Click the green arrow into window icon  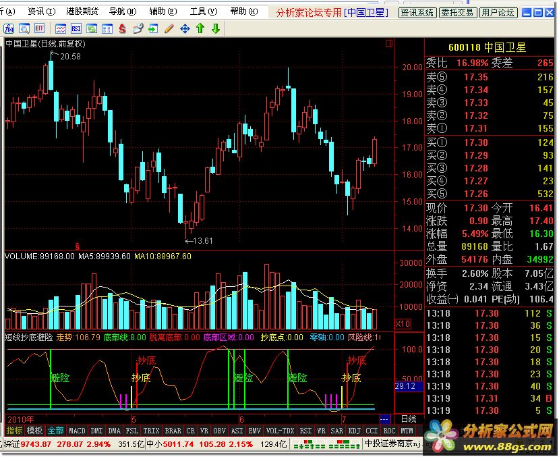153,28
